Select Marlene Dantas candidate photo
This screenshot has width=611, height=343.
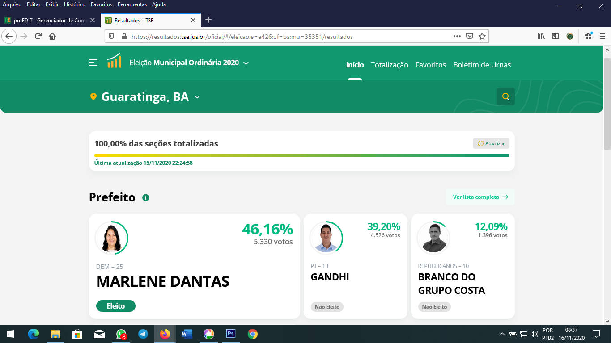pos(111,238)
